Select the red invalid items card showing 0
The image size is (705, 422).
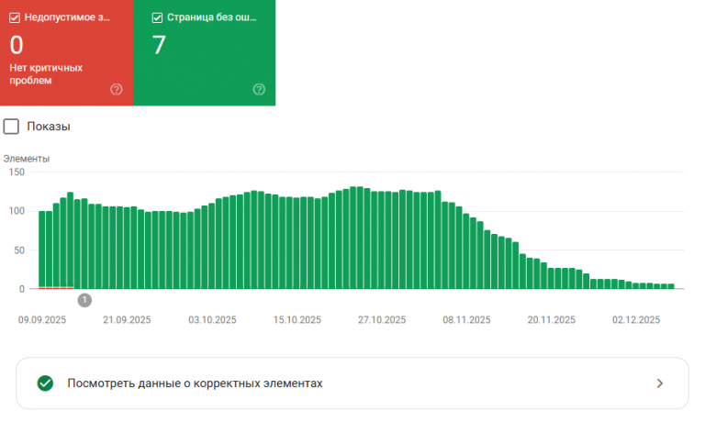tap(66, 52)
